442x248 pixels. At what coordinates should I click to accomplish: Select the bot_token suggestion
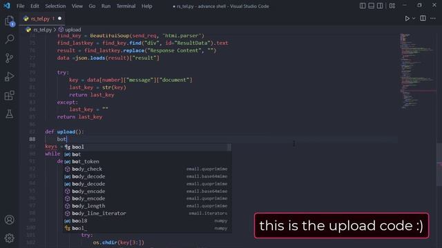coord(146,161)
